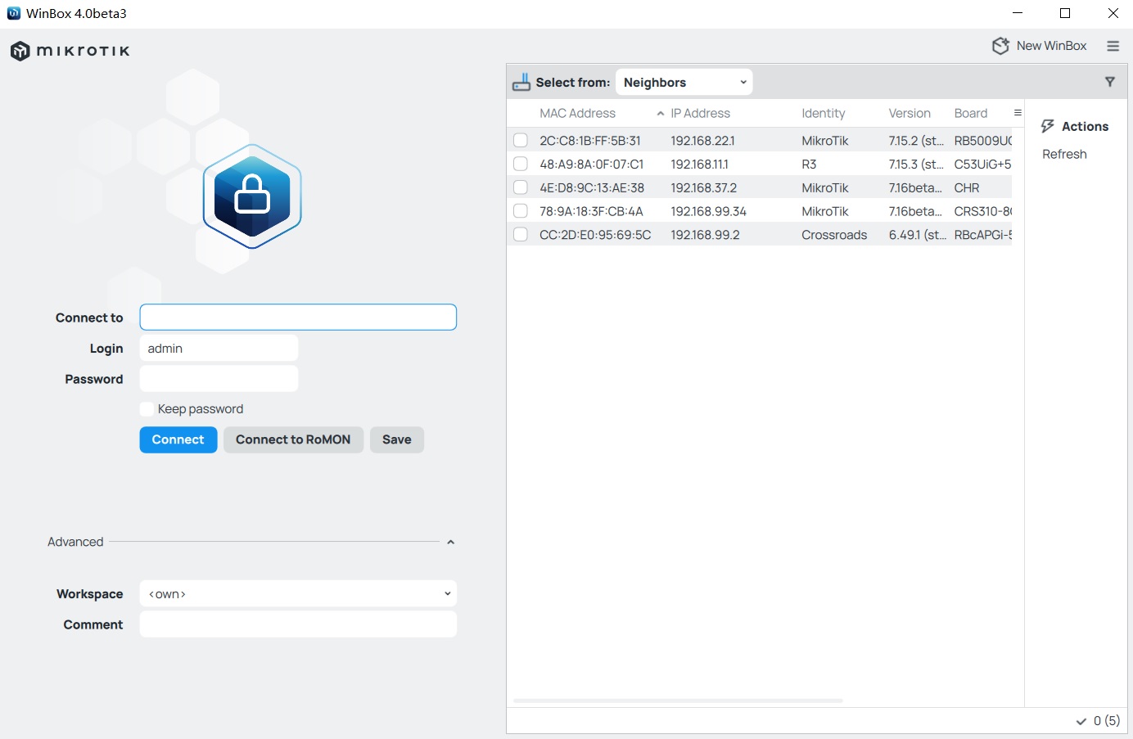This screenshot has height=739, width=1133.
Task: Click the horizontal scrollbar under the device list
Action: pyautogui.click(x=677, y=701)
